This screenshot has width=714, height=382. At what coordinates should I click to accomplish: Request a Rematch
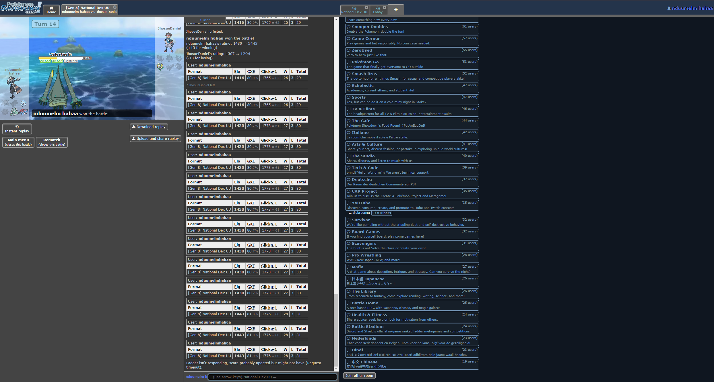52,142
